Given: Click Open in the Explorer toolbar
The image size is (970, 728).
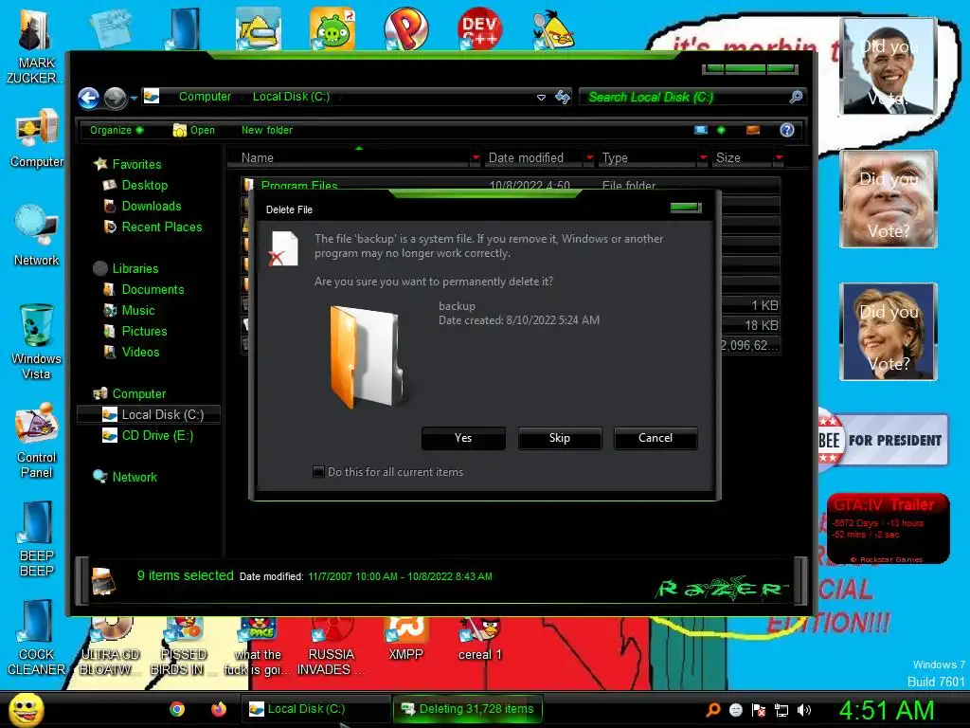Looking at the screenshot, I should point(194,130).
